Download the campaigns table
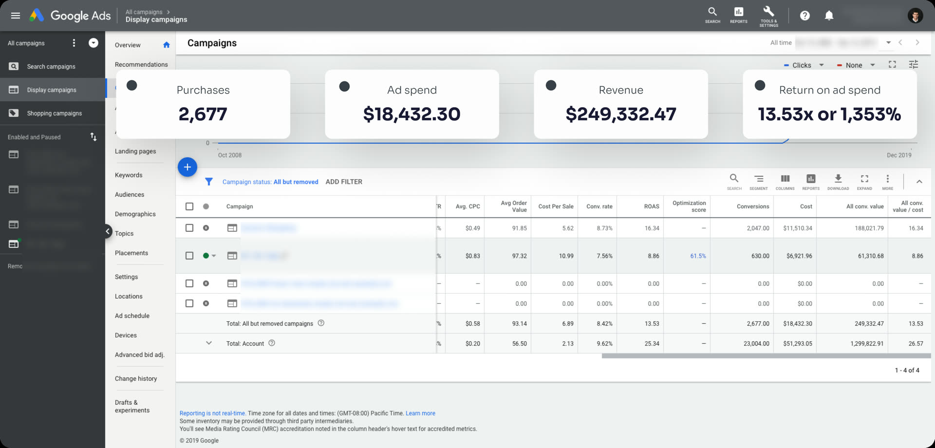 pos(838,182)
